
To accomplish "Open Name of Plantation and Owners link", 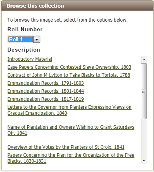I will (x=71, y=130).
